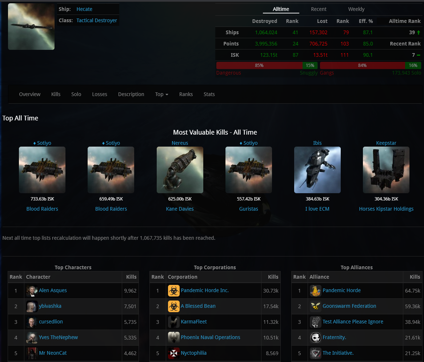Viewport: 424px width, 362px height.
Task: Click ybivashka kills count 7,501
Action: click(130, 307)
